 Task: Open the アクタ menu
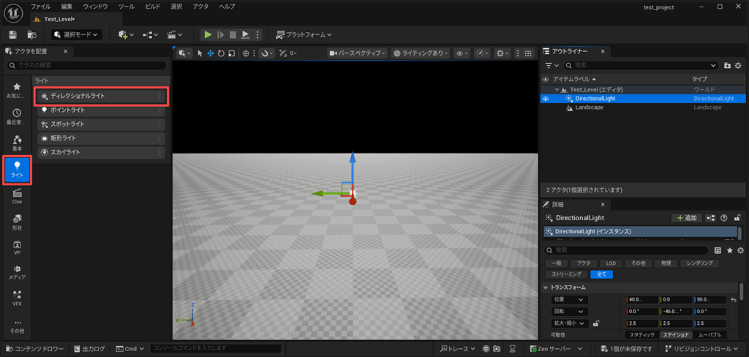click(200, 7)
